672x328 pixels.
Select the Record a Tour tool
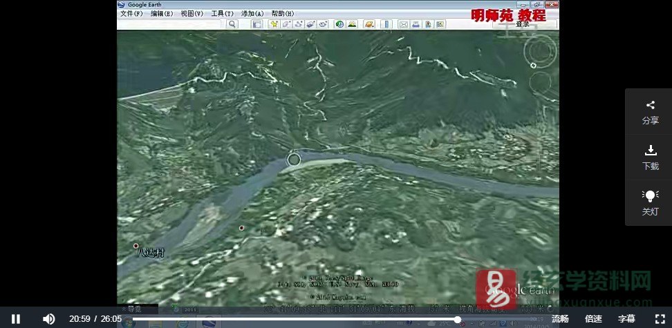click(323, 24)
